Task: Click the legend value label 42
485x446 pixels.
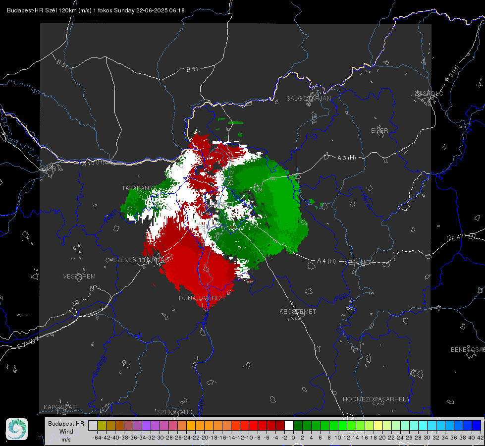Action: pyautogui.click(x=481, y=438)
